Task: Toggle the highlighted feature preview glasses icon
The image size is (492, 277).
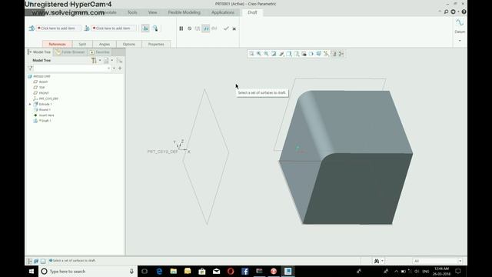Action: tap(206, 28)
